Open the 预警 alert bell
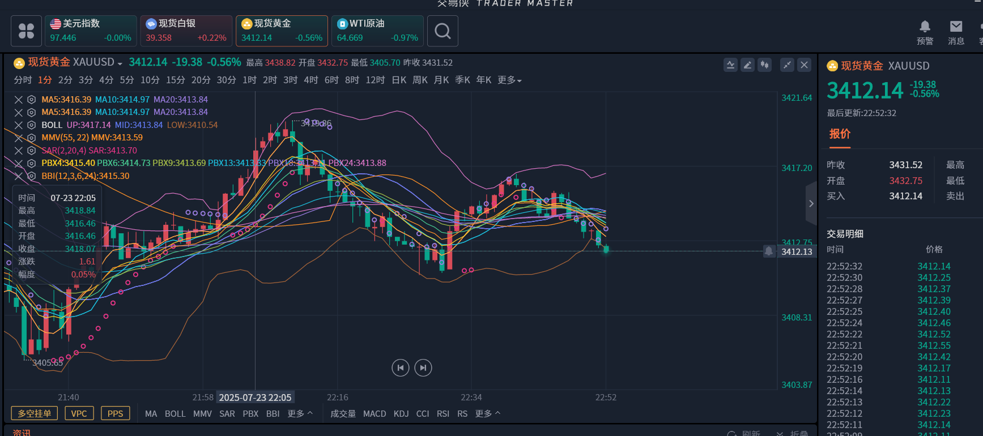The image size is (983, 436). 925,32
